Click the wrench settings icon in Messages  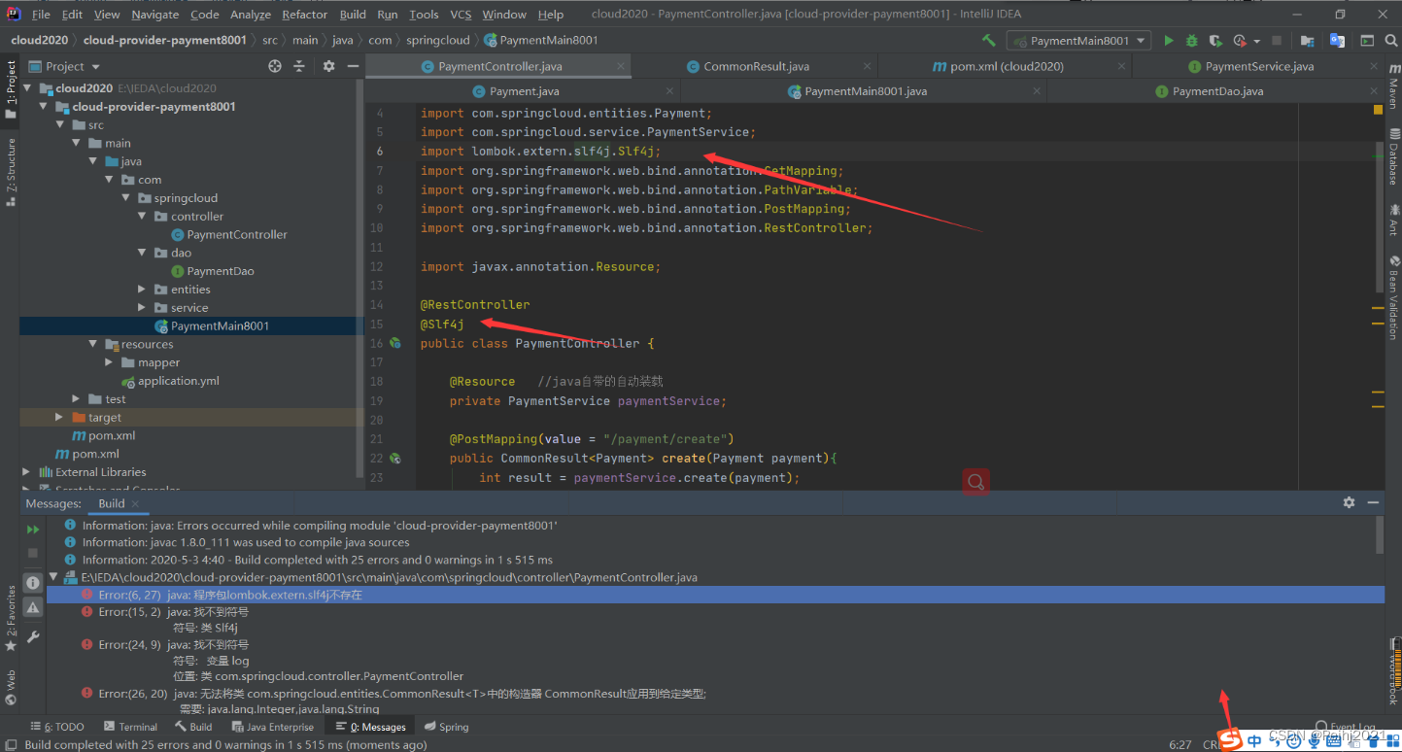click(33, 637)
